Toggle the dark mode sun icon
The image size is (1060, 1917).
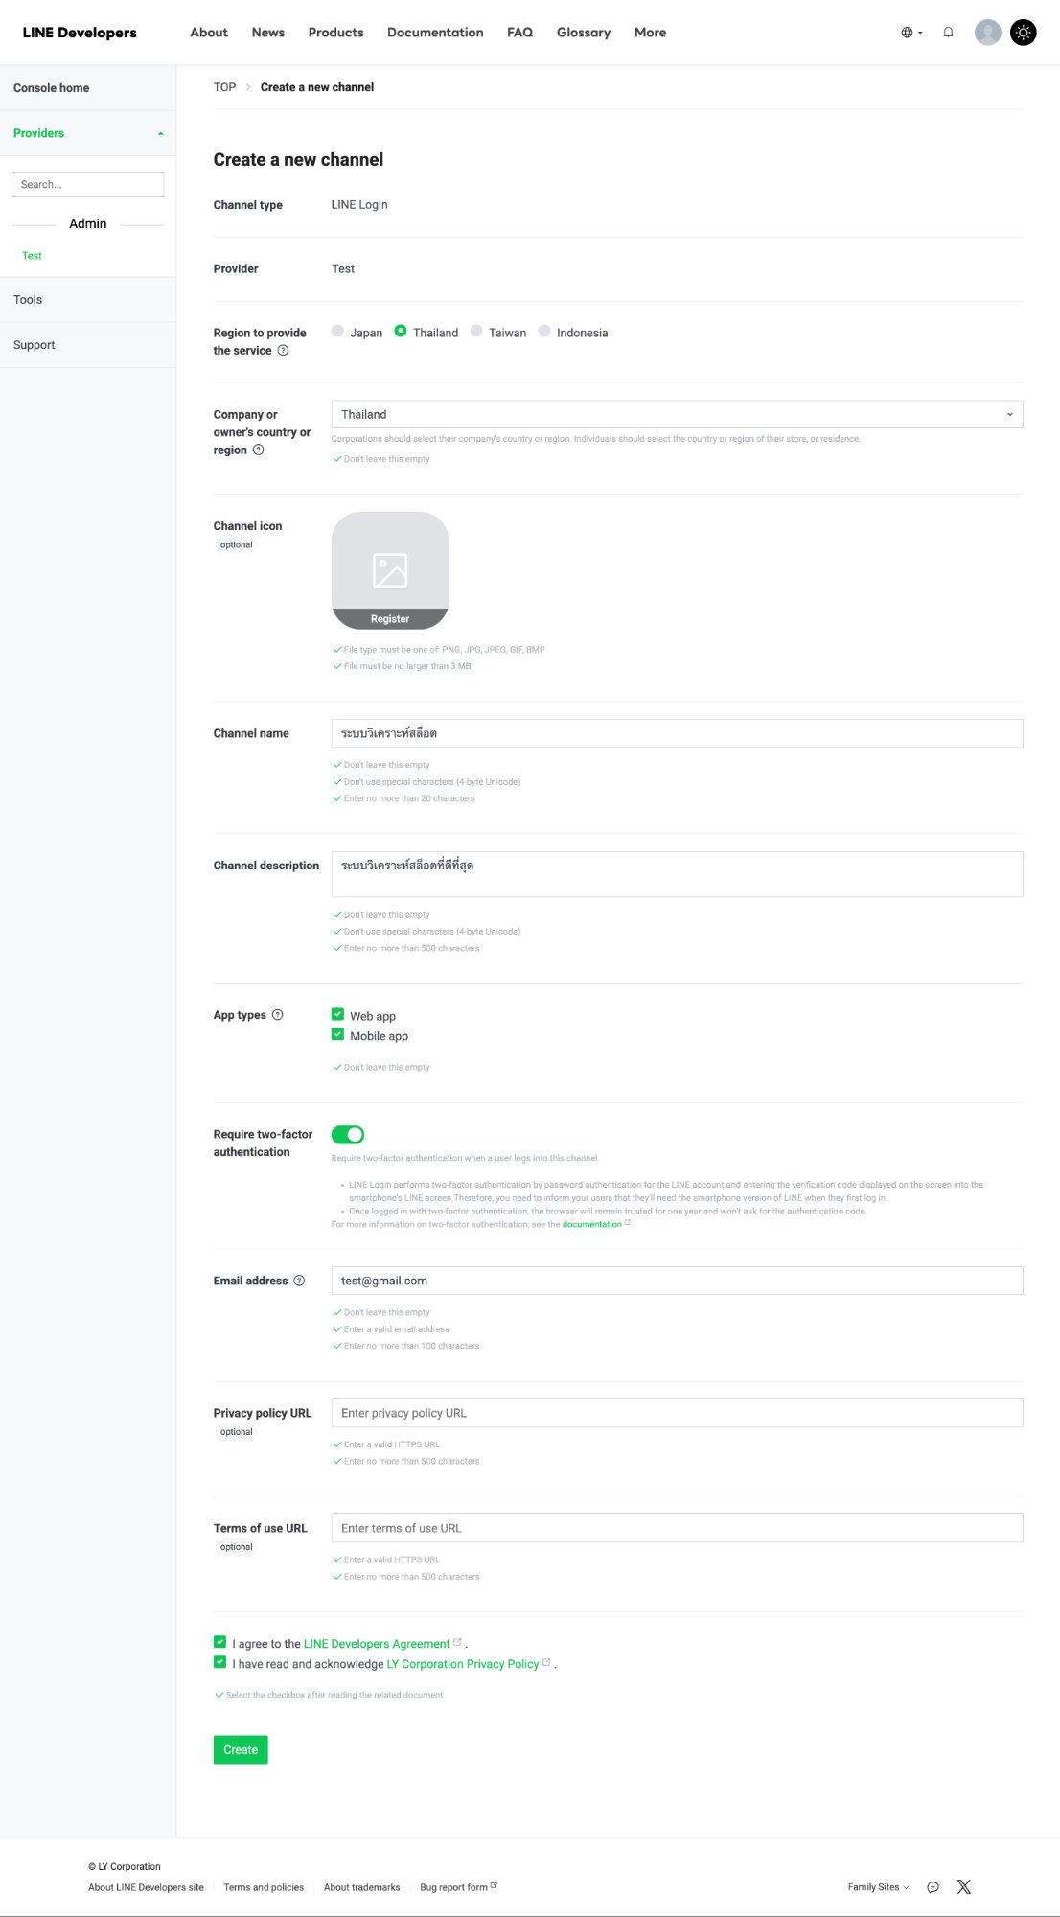tap(1023, 32)
